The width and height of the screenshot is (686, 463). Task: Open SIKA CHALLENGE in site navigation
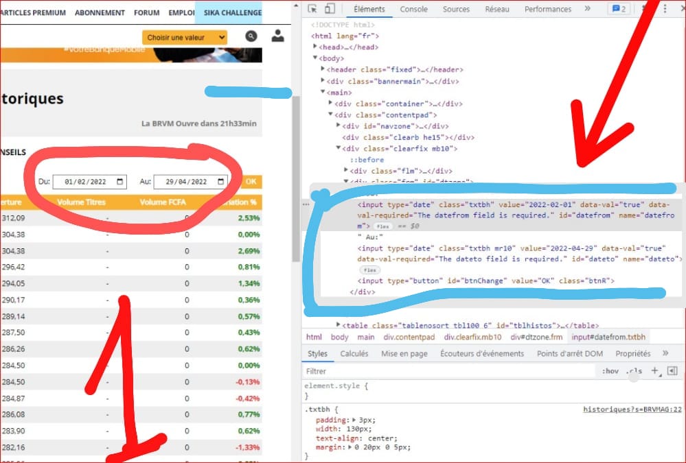pos(232,12)
